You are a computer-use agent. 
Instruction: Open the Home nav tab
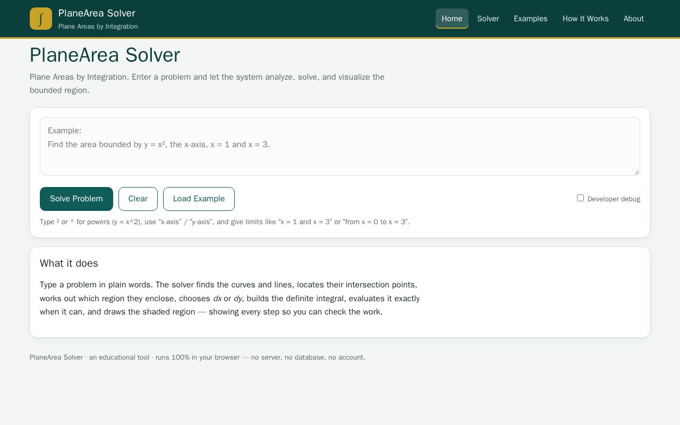pyautogui.click(x=452, y=19)
